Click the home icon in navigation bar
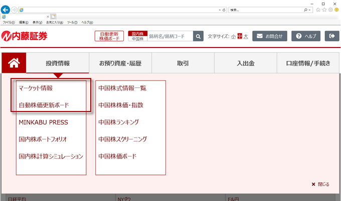The height and width of the screenshot is (201, 341). point(14,63)
